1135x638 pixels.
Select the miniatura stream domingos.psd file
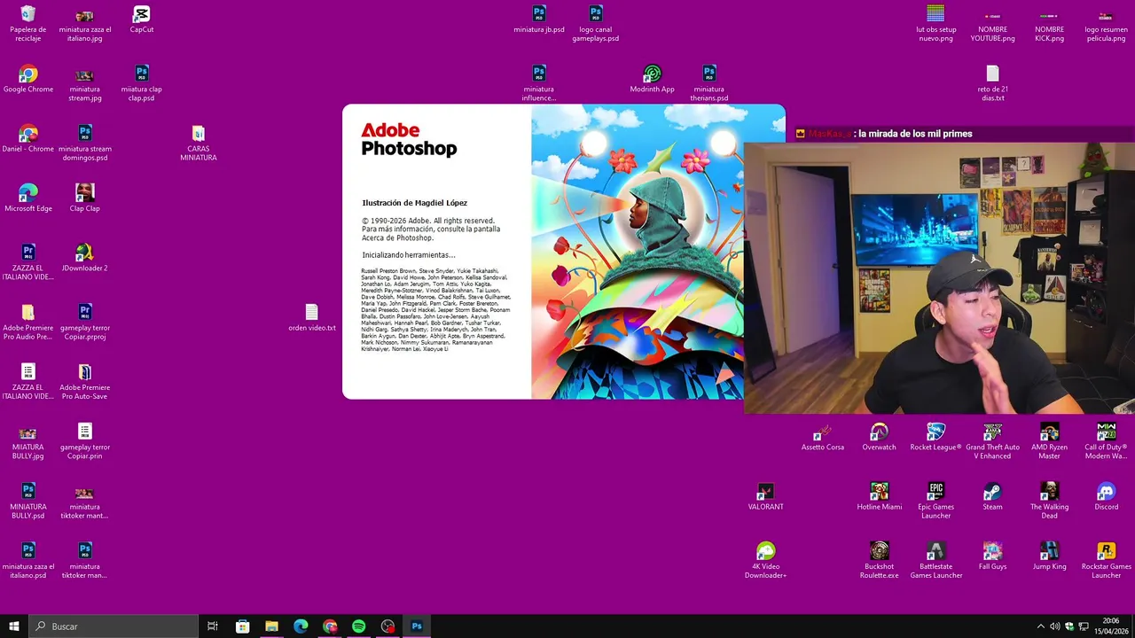pos(85,143)
